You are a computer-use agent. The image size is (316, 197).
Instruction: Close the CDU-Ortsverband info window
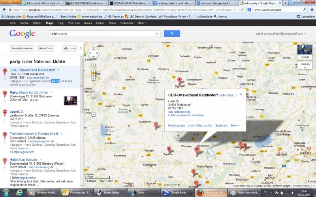click(241, 94)
